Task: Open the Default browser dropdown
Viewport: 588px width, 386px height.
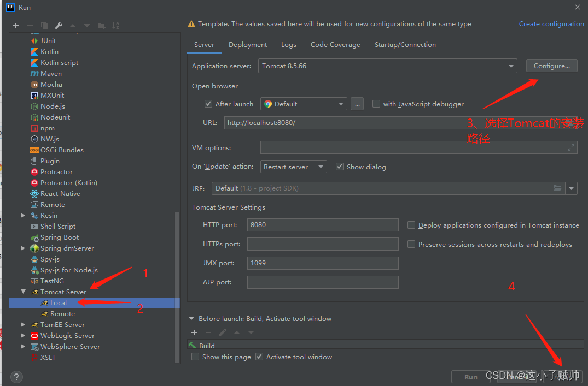Action: pyautogui.click(x=304, y=104)
